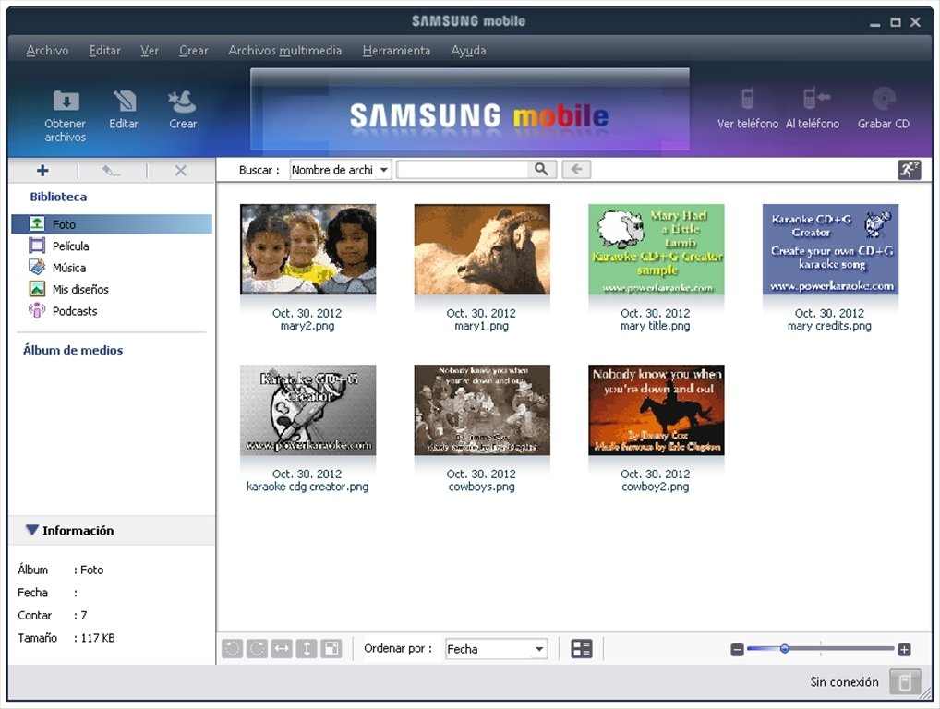Click the rename album pencil icon
This screenshot has width=940, height=709.
coord(111,171)
